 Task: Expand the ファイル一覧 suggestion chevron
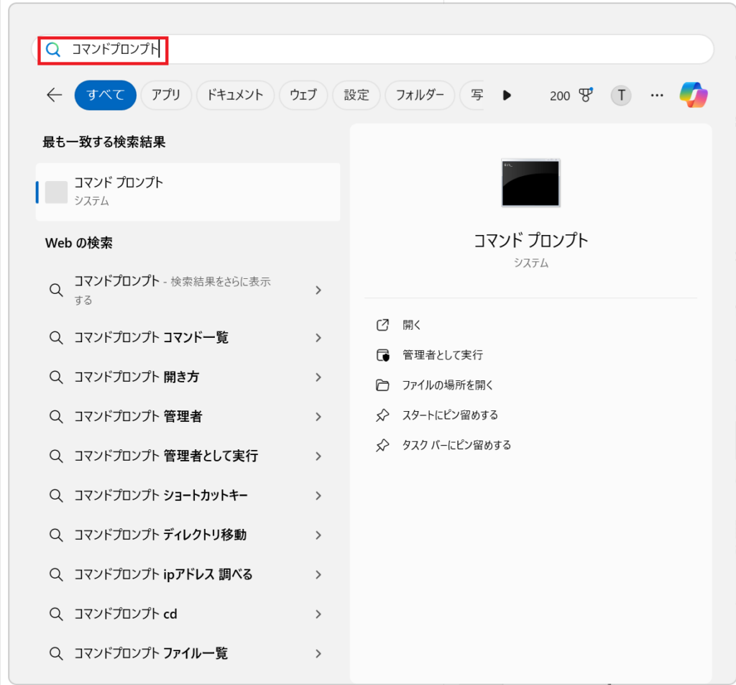[318, 654]
